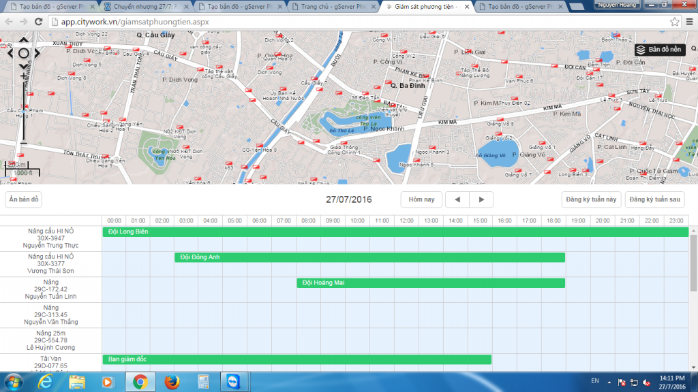Click Đăng ký tuần này button
Image resolution: width=698 pixels, height=392 pixels.
coord(591,199)
